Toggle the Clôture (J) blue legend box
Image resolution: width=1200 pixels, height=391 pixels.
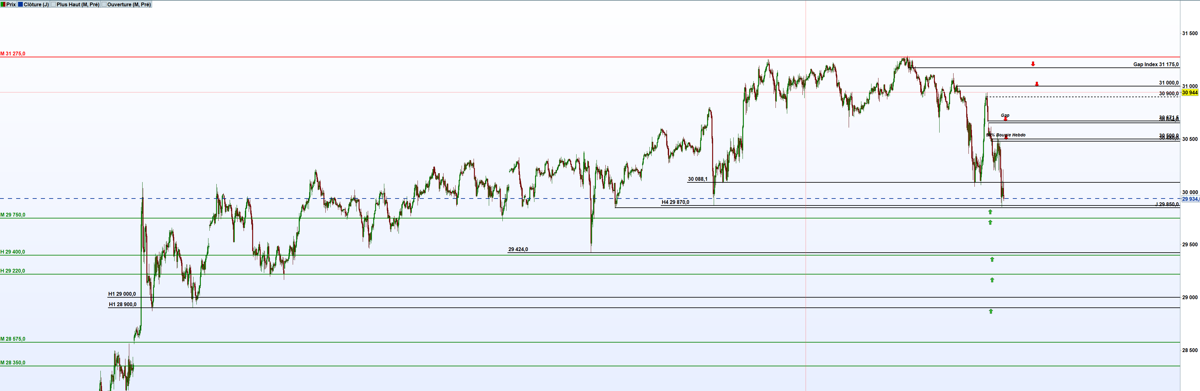21,4
